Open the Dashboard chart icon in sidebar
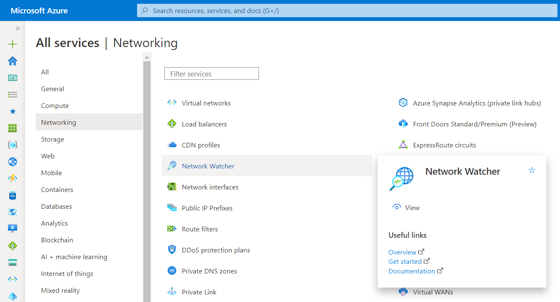This screenshot has width=560, height=302. click(13, 78)
